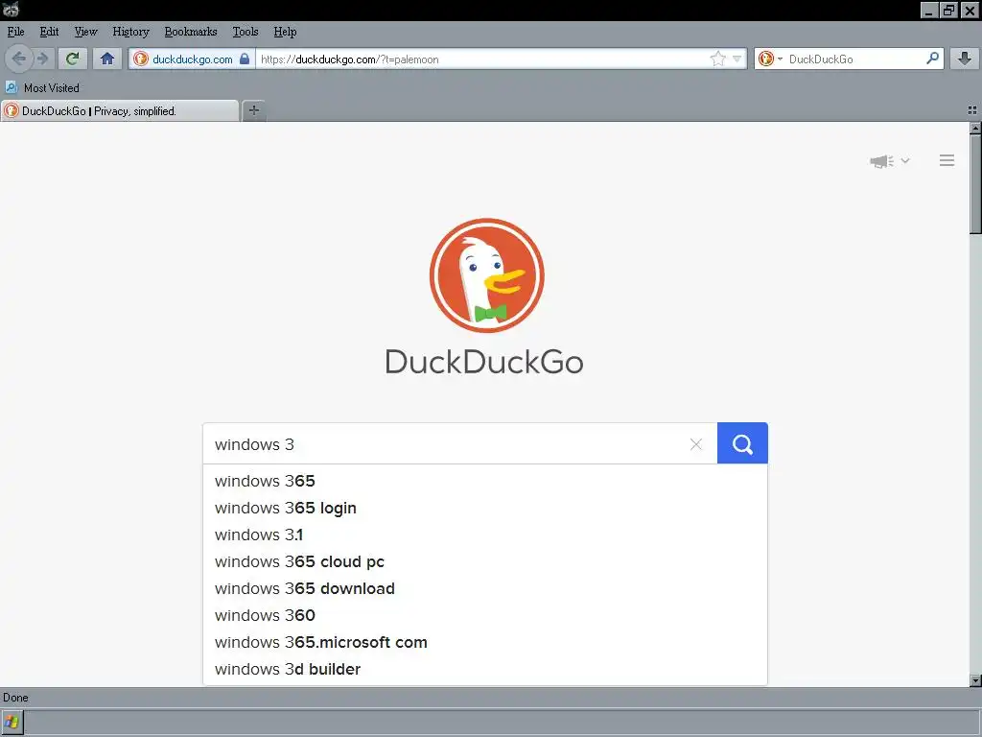982x737 pixels.
Task: Click the URL text in the address bar
Action: 349,59
